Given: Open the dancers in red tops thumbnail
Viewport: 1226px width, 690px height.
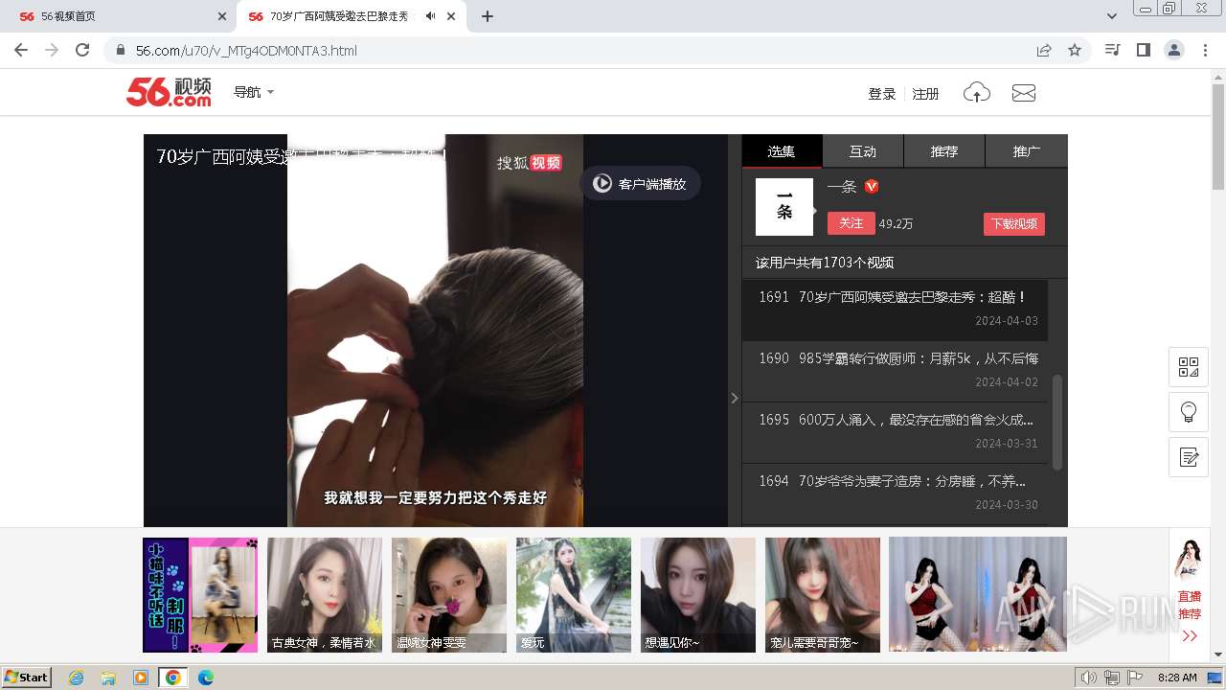Looking at the screenshot, I should coord(978,594).
